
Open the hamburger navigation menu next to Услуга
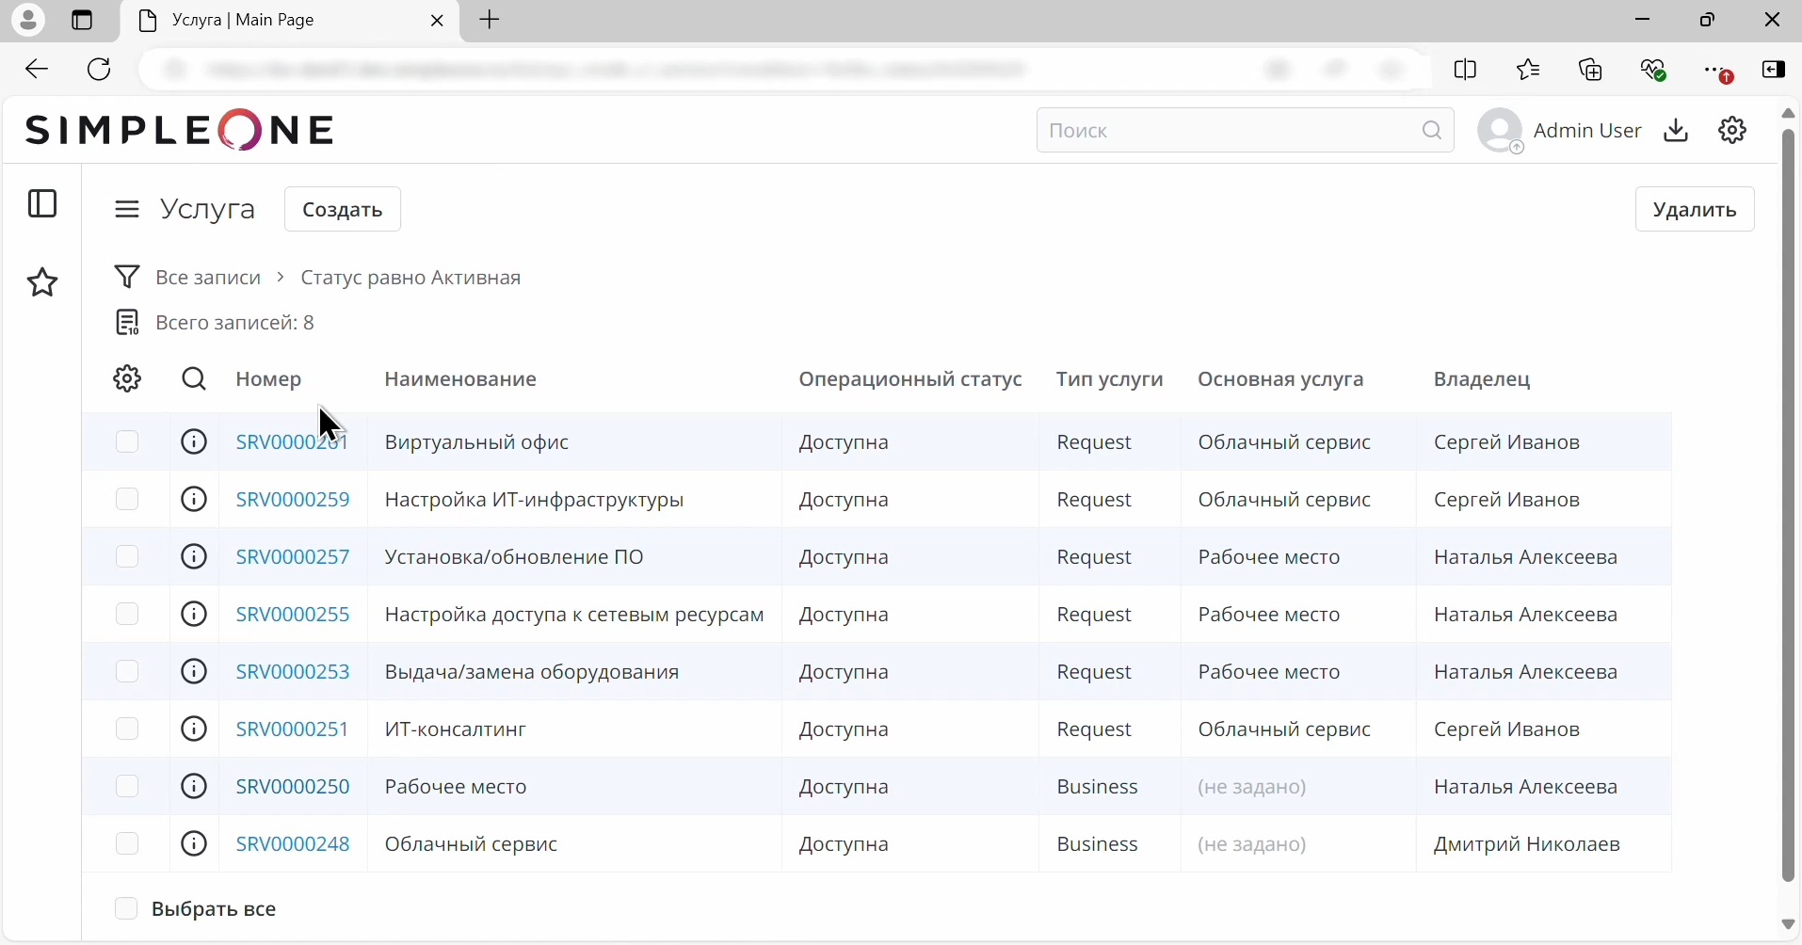127,209
